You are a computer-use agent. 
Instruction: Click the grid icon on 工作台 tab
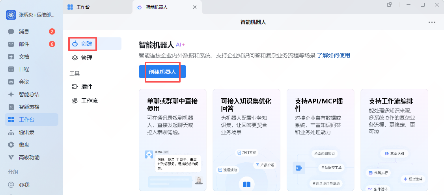tap(70, 7)
